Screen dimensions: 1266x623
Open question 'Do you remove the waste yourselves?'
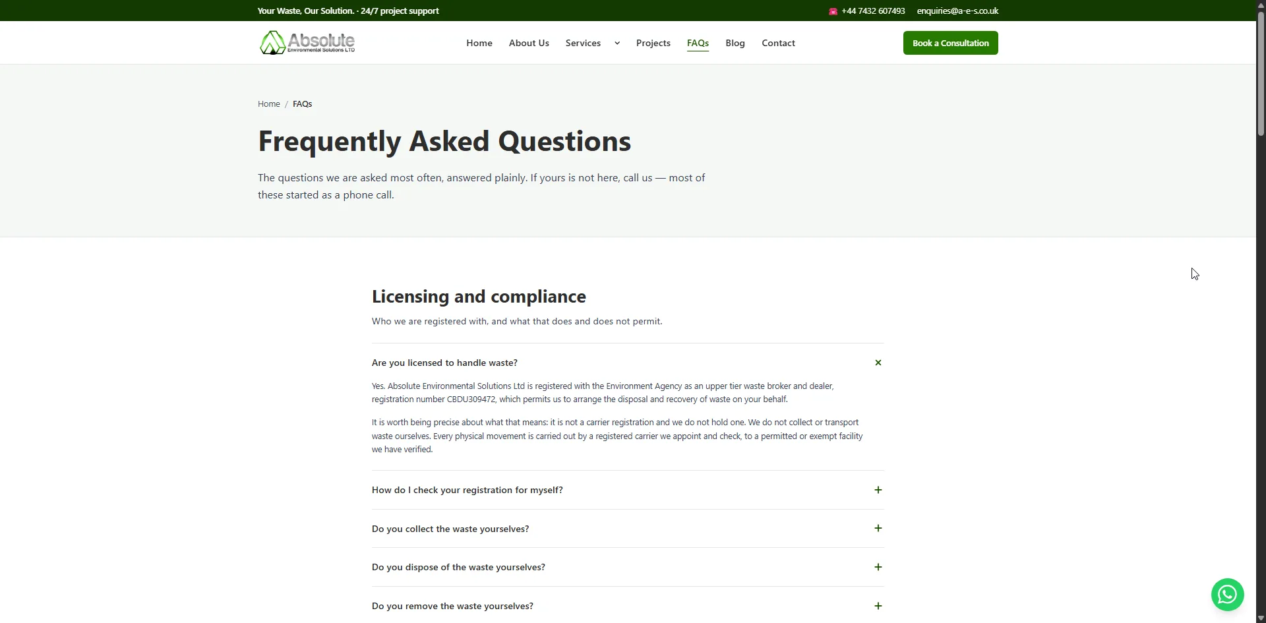(628, 606)
